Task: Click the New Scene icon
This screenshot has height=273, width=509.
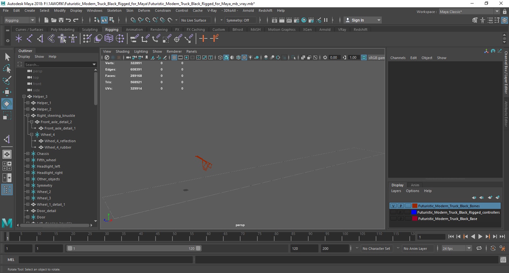Action: (x=46, y=20)
